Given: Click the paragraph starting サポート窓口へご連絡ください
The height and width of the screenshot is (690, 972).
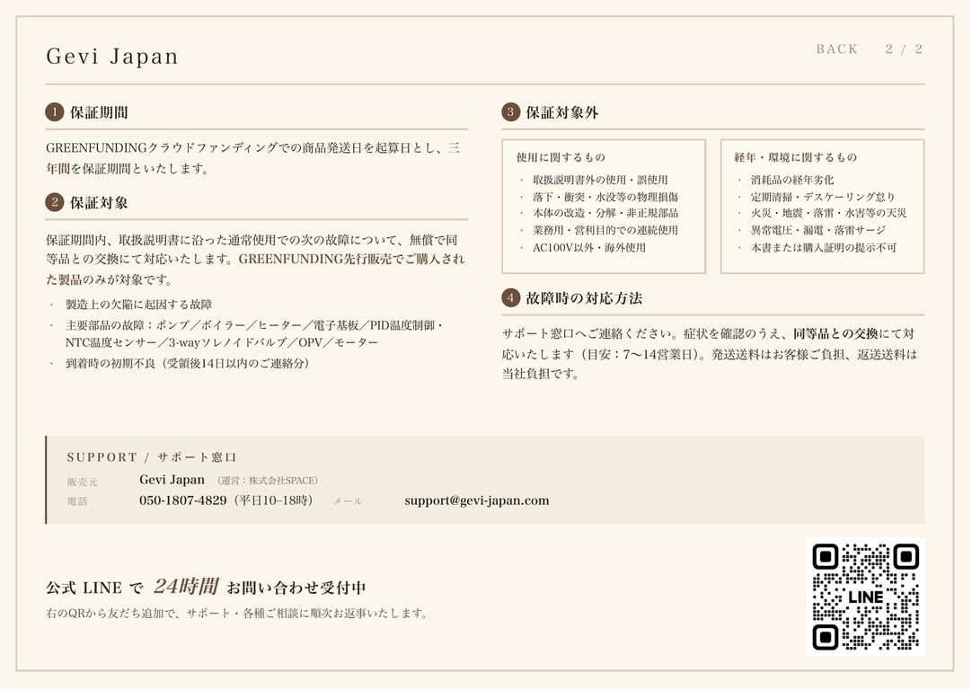Looking at the screenshot, I should 710,353.
